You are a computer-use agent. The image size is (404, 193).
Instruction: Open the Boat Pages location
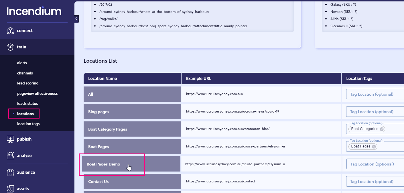(x=132, y=147)
